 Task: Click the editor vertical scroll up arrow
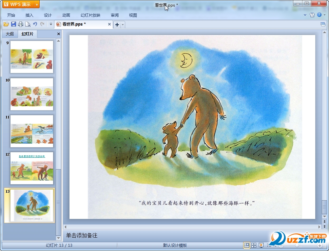324,32
